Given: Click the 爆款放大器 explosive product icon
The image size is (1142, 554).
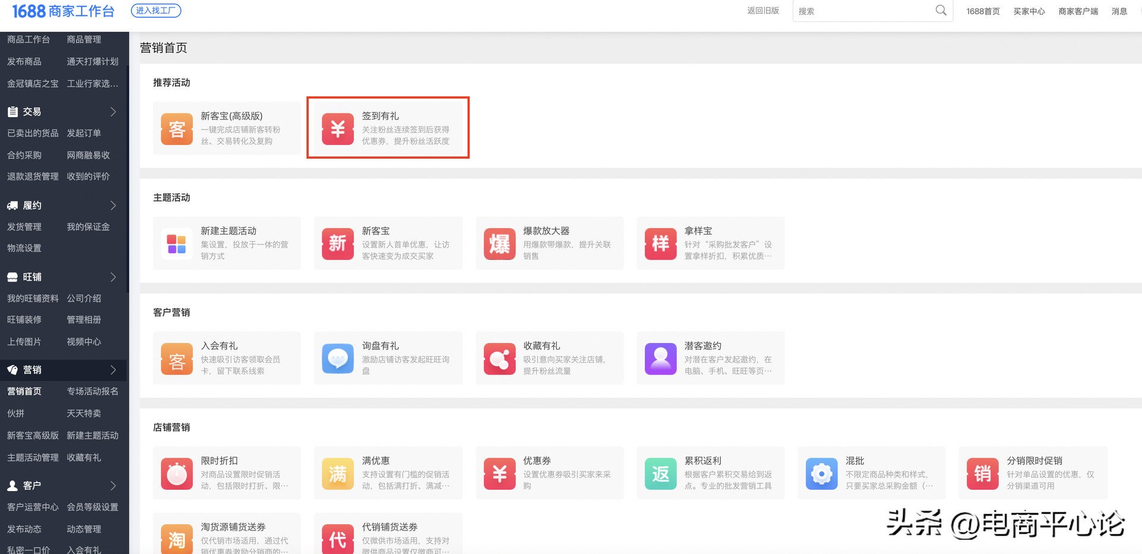Looking at the screenshot, I should click(499, 243).
